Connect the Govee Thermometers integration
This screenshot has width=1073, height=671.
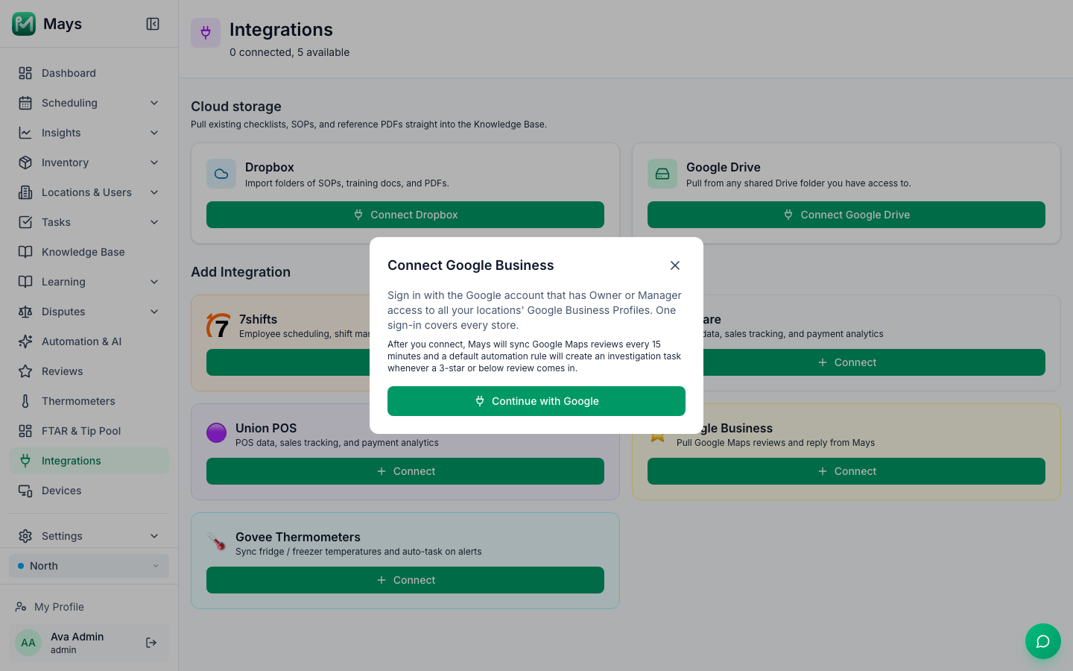pyautogui.click(x=405, y=580)
